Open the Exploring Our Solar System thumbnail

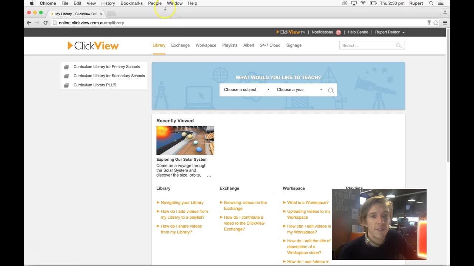click(x=185, y=140)
